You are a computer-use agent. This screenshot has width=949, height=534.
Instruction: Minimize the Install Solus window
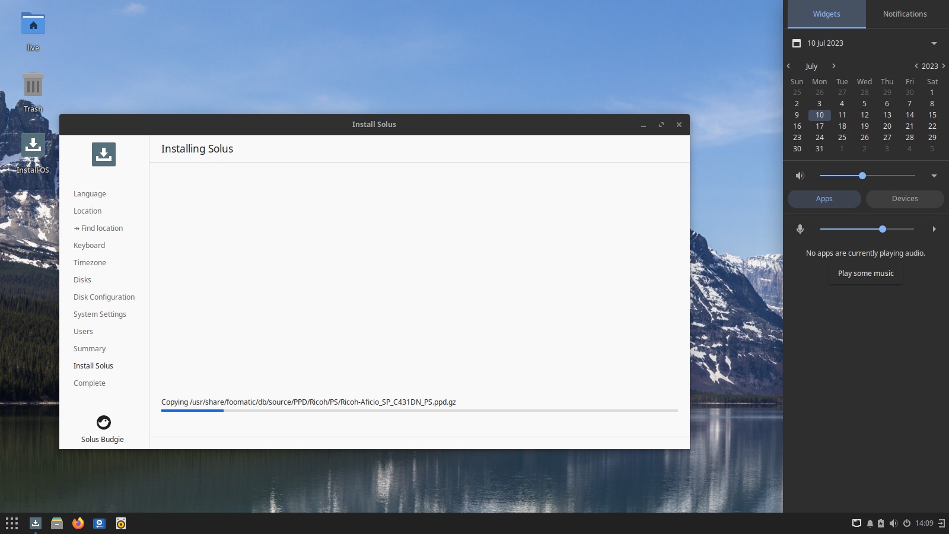coord(644,125)
